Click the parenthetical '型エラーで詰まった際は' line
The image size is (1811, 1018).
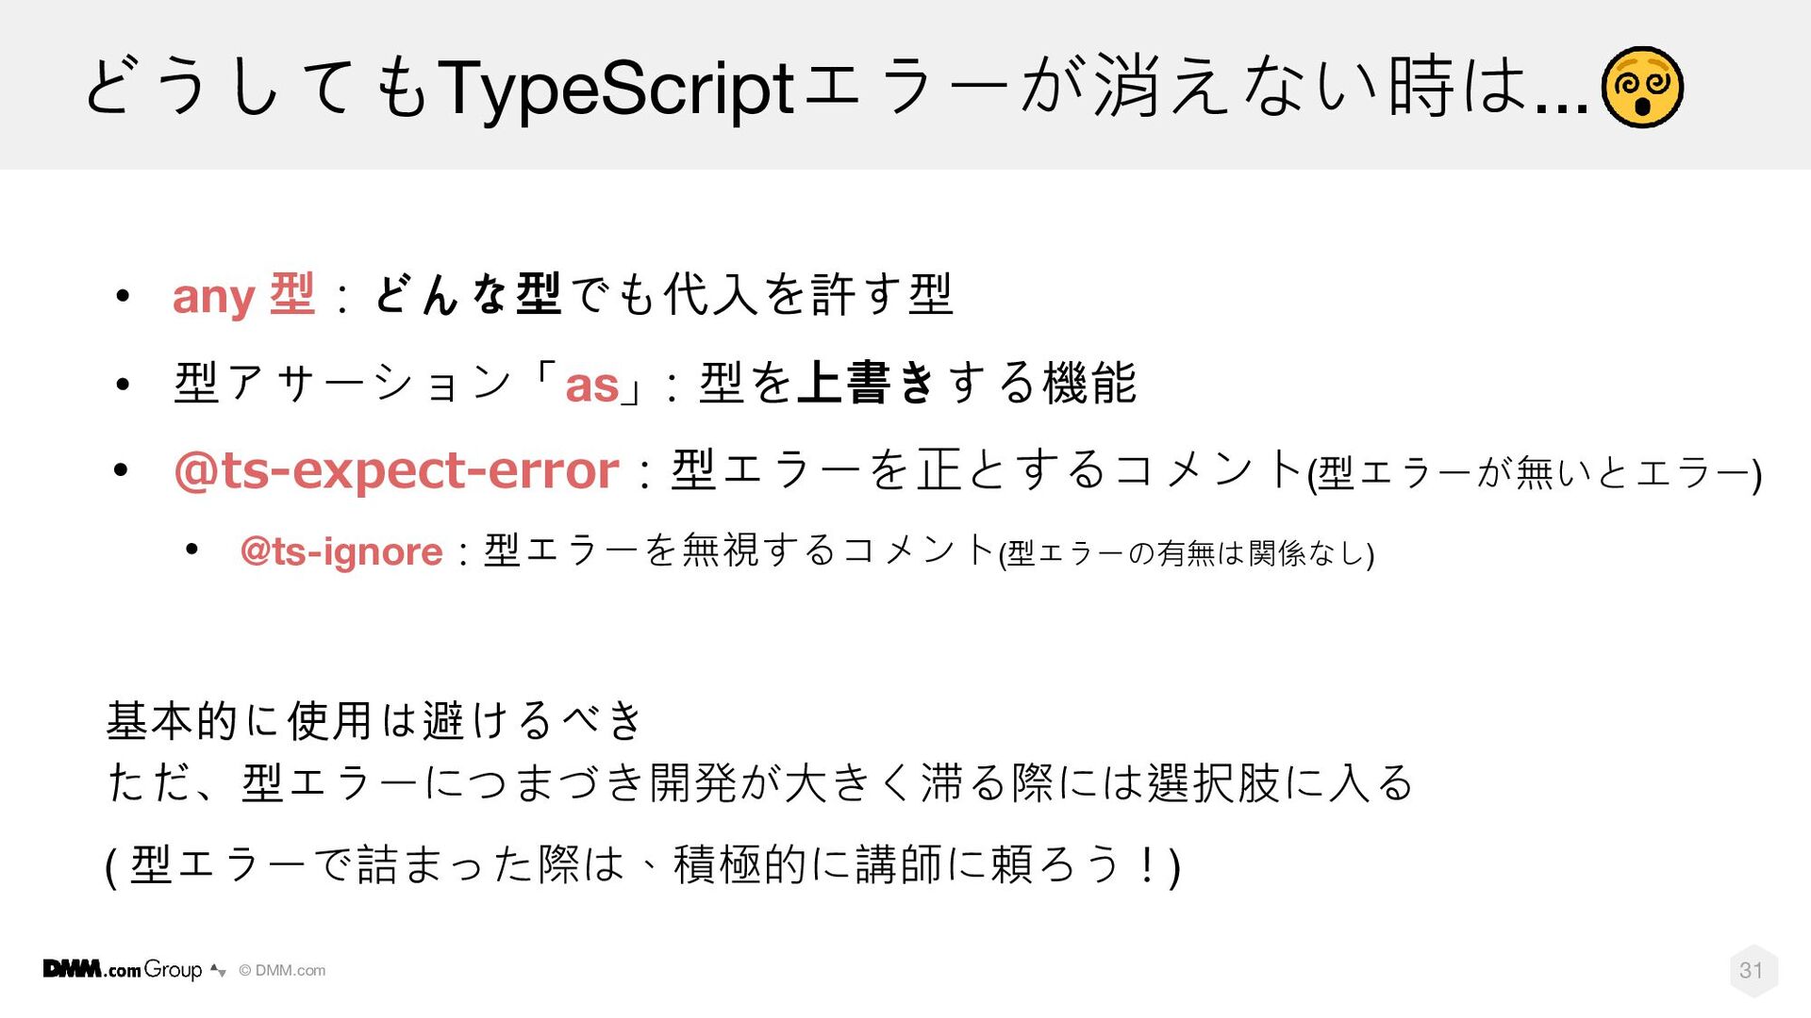(642, 865)
